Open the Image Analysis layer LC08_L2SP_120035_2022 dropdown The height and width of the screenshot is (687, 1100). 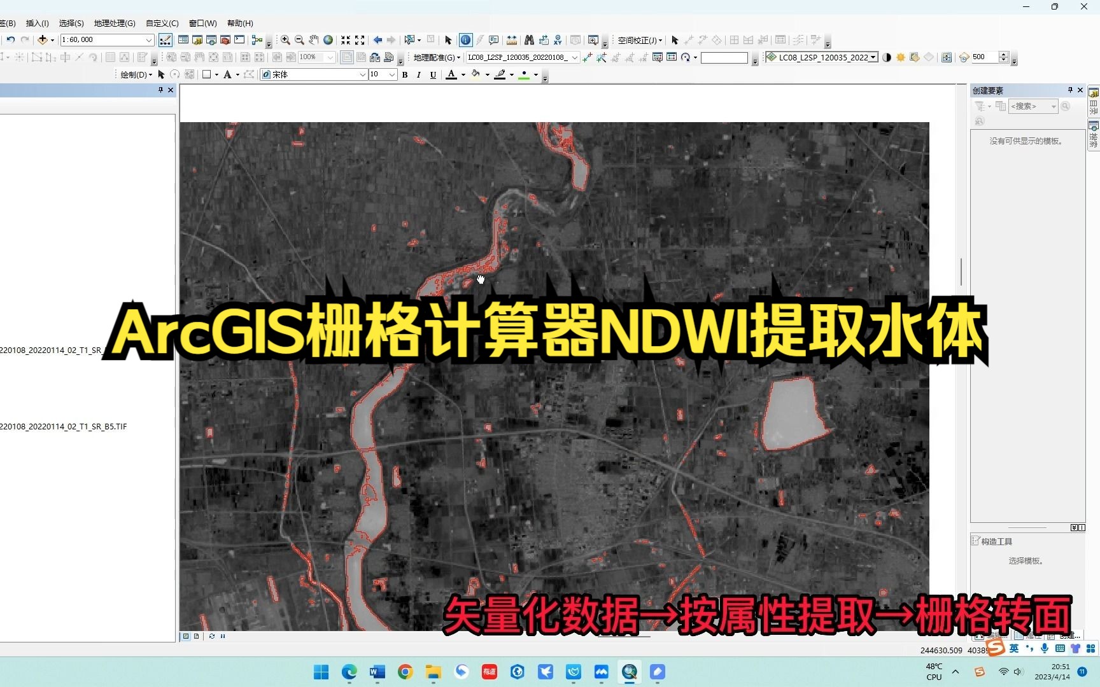point(873,57)
